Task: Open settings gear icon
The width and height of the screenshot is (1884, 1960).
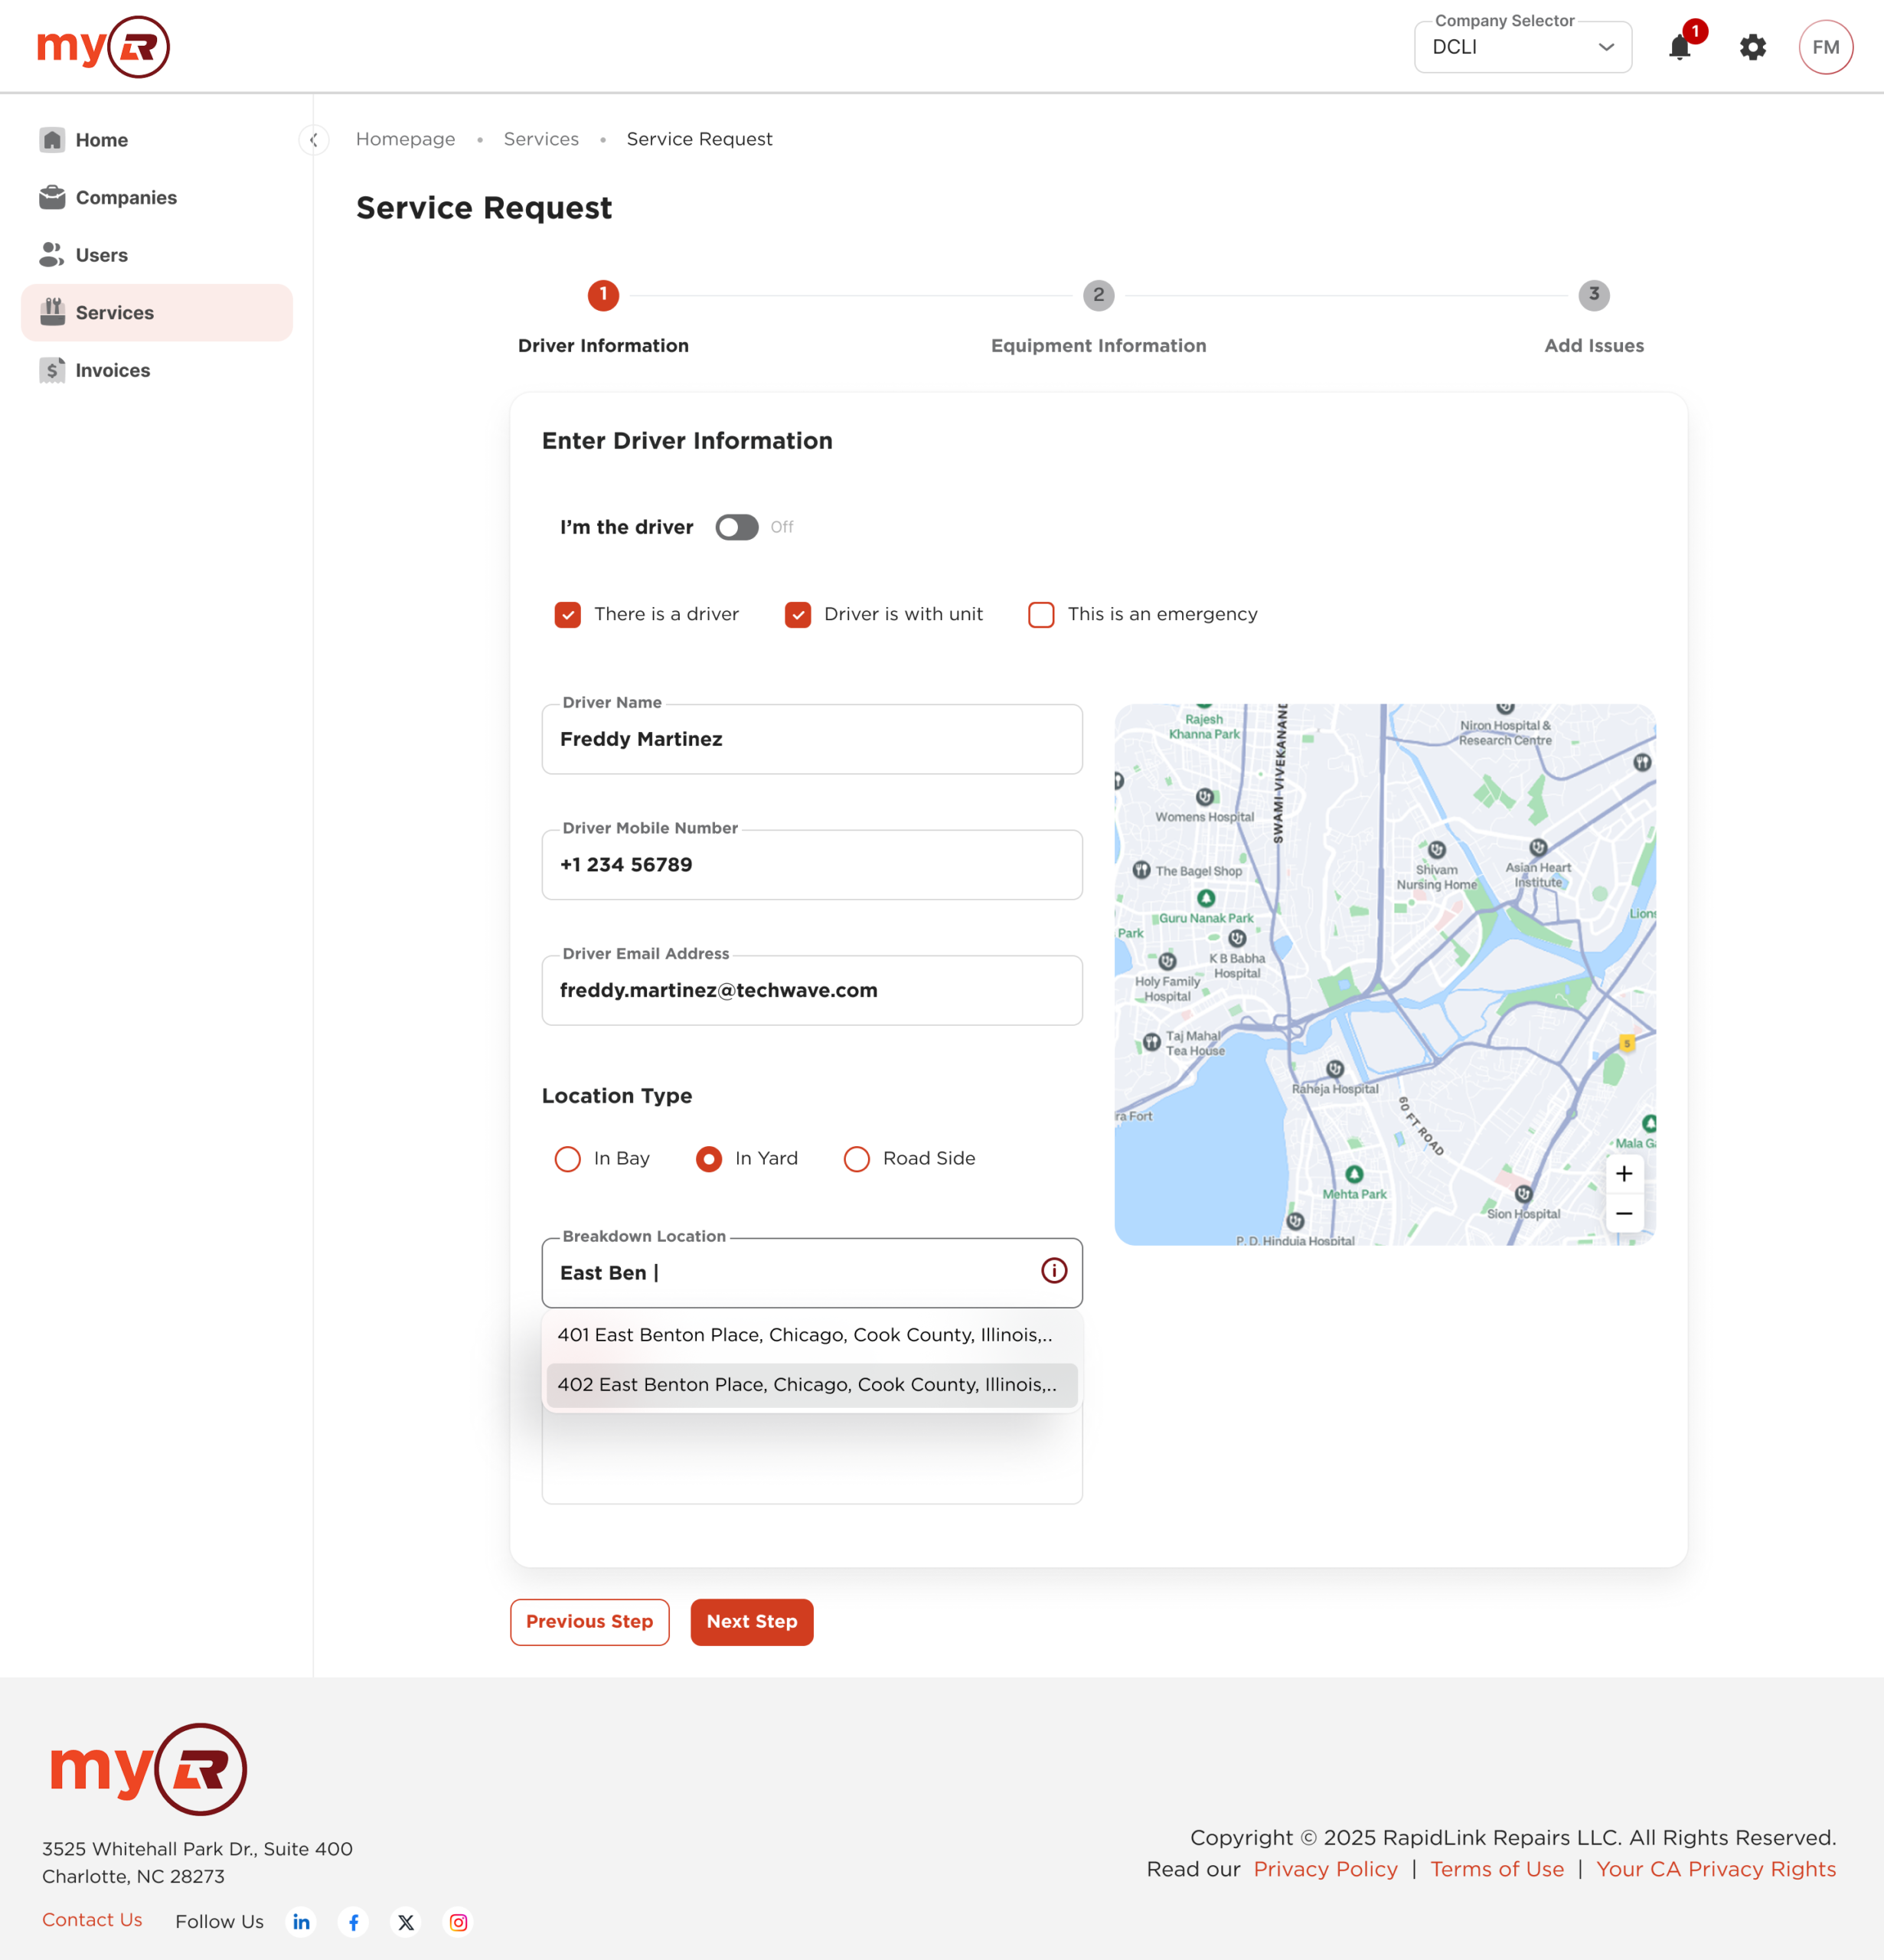Action: 1752,47
